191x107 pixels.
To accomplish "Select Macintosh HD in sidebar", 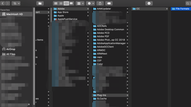I will click(x=16, y=14).
